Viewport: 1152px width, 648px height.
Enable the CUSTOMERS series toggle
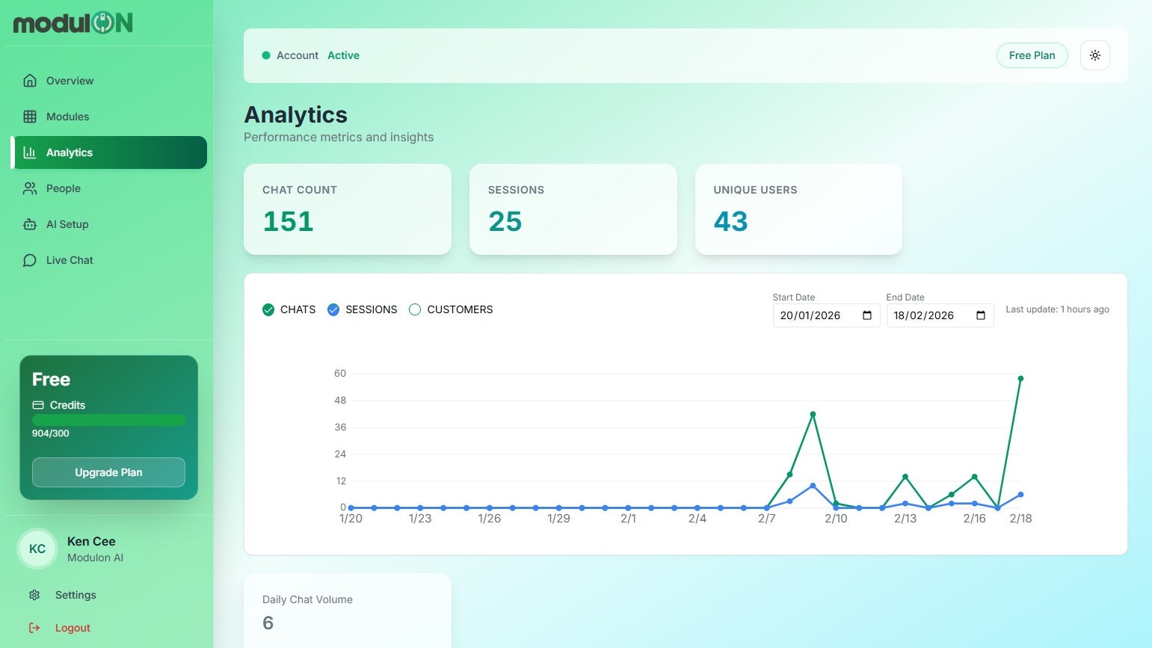click(415, 309)
